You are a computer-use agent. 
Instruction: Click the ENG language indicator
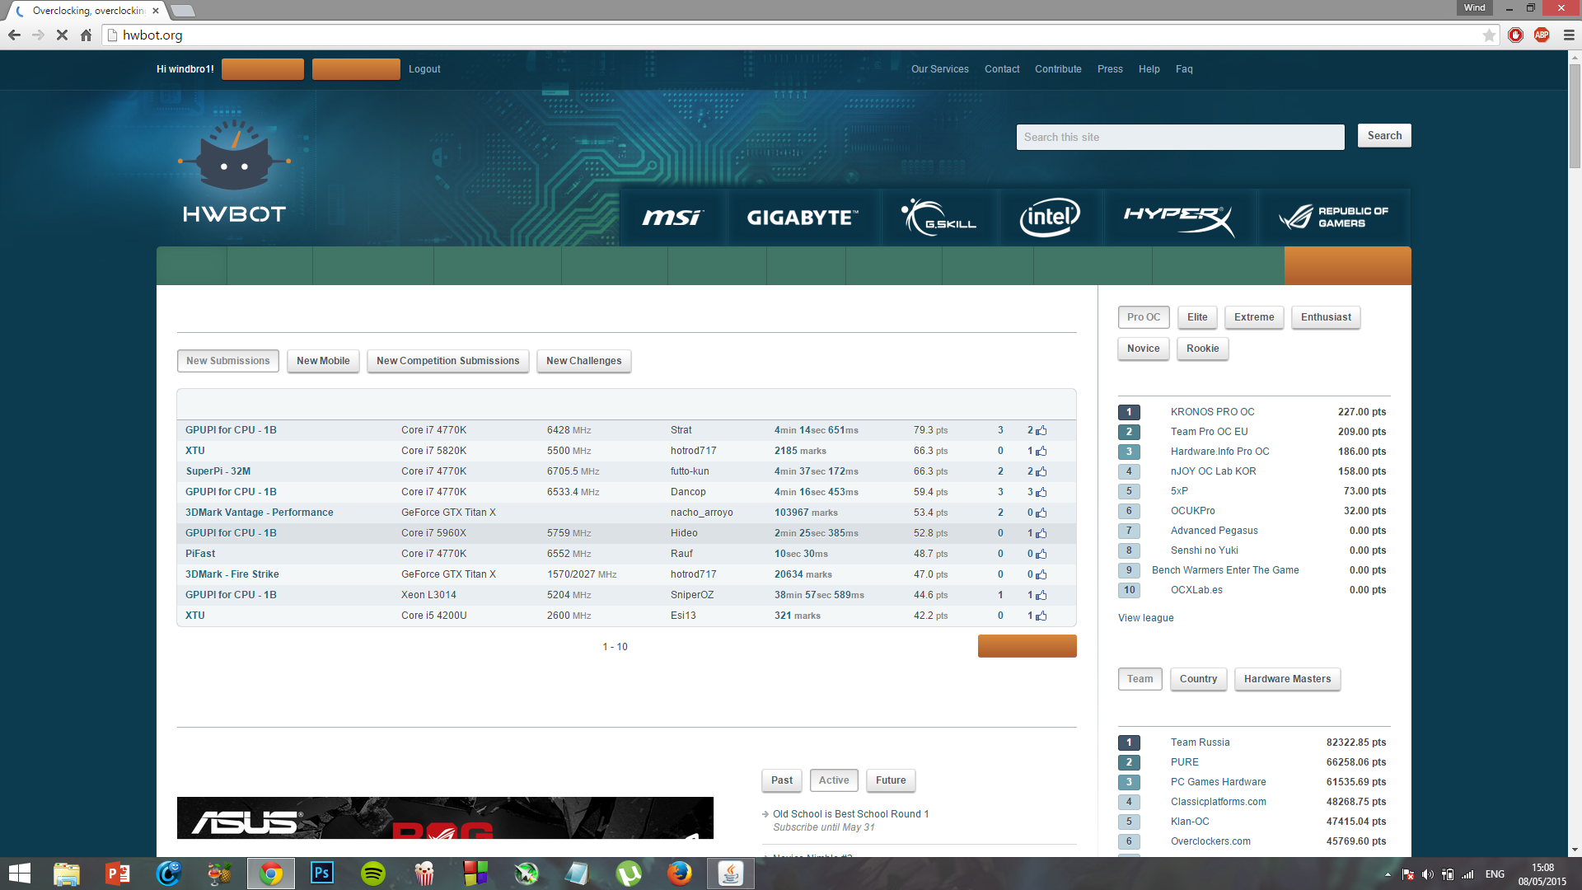click(1495, 874)
